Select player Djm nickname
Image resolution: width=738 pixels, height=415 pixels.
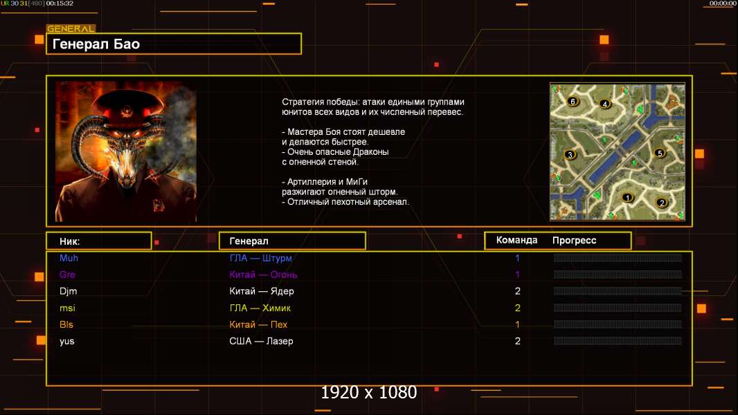pos(68,291)
